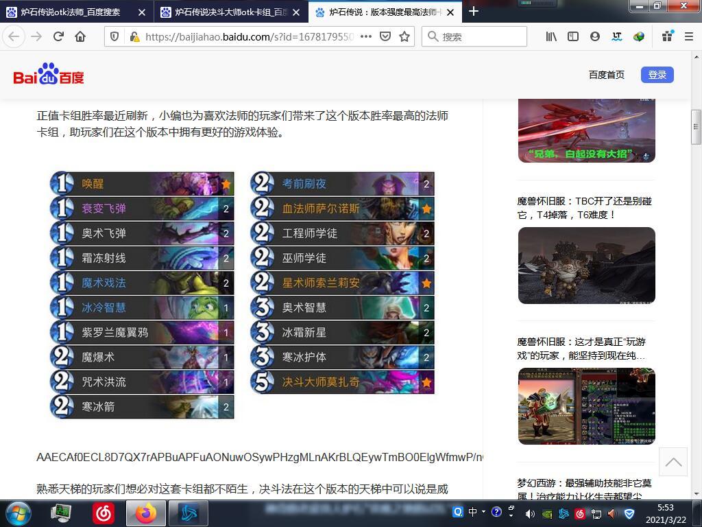Image resolution: width=702 pixels, height=527 pixels.
Task: Open the volume speaker tray icon
Action: click(530, 514)
